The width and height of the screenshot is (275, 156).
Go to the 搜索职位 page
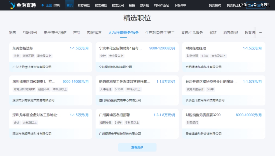point(101,5)
